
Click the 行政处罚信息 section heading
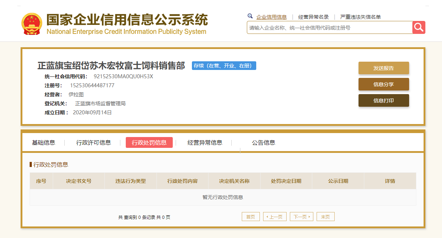[x=51, y=164]
